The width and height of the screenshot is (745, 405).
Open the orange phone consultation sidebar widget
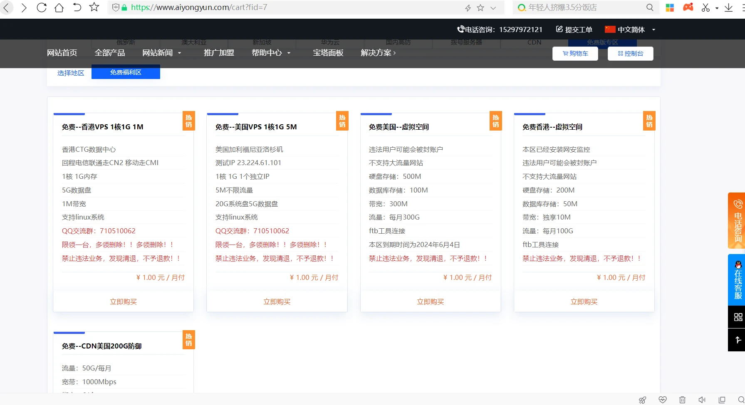(x=737, y=220)
